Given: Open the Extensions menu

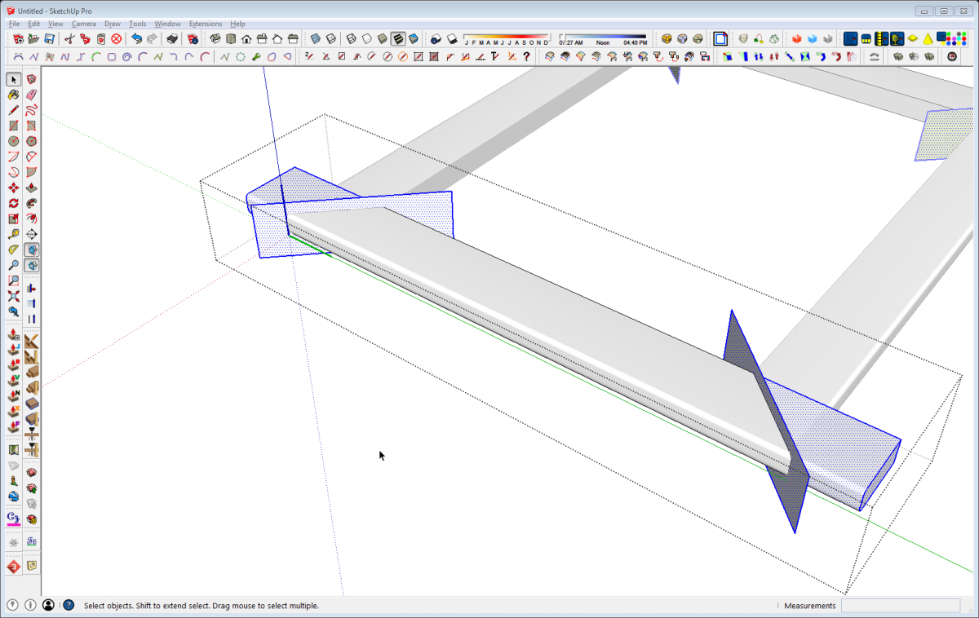Looking at the screenshot, I should point(205,24).
